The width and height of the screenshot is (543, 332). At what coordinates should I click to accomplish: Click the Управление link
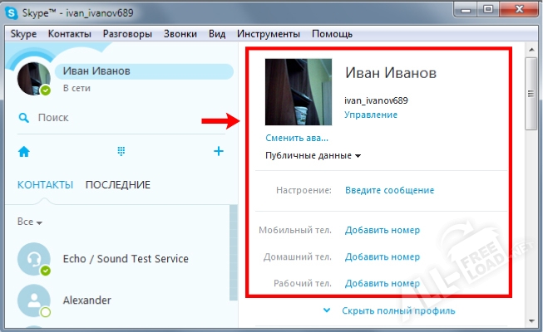371,115
